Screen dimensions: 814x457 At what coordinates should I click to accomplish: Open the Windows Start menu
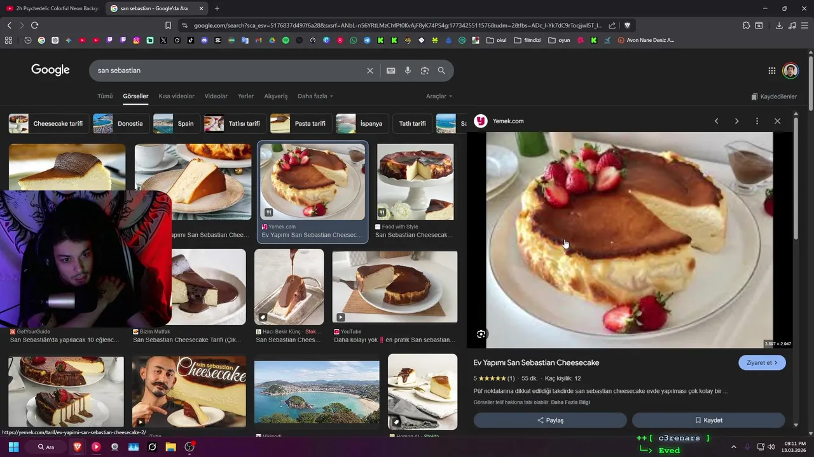pos(13,447)
